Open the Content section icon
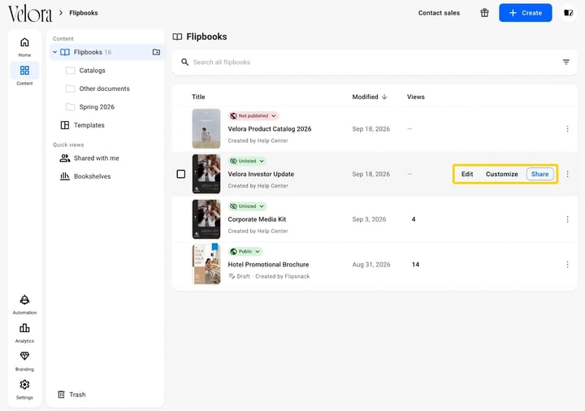The height and width of the screenshot is (411, 585). (24, 70)
